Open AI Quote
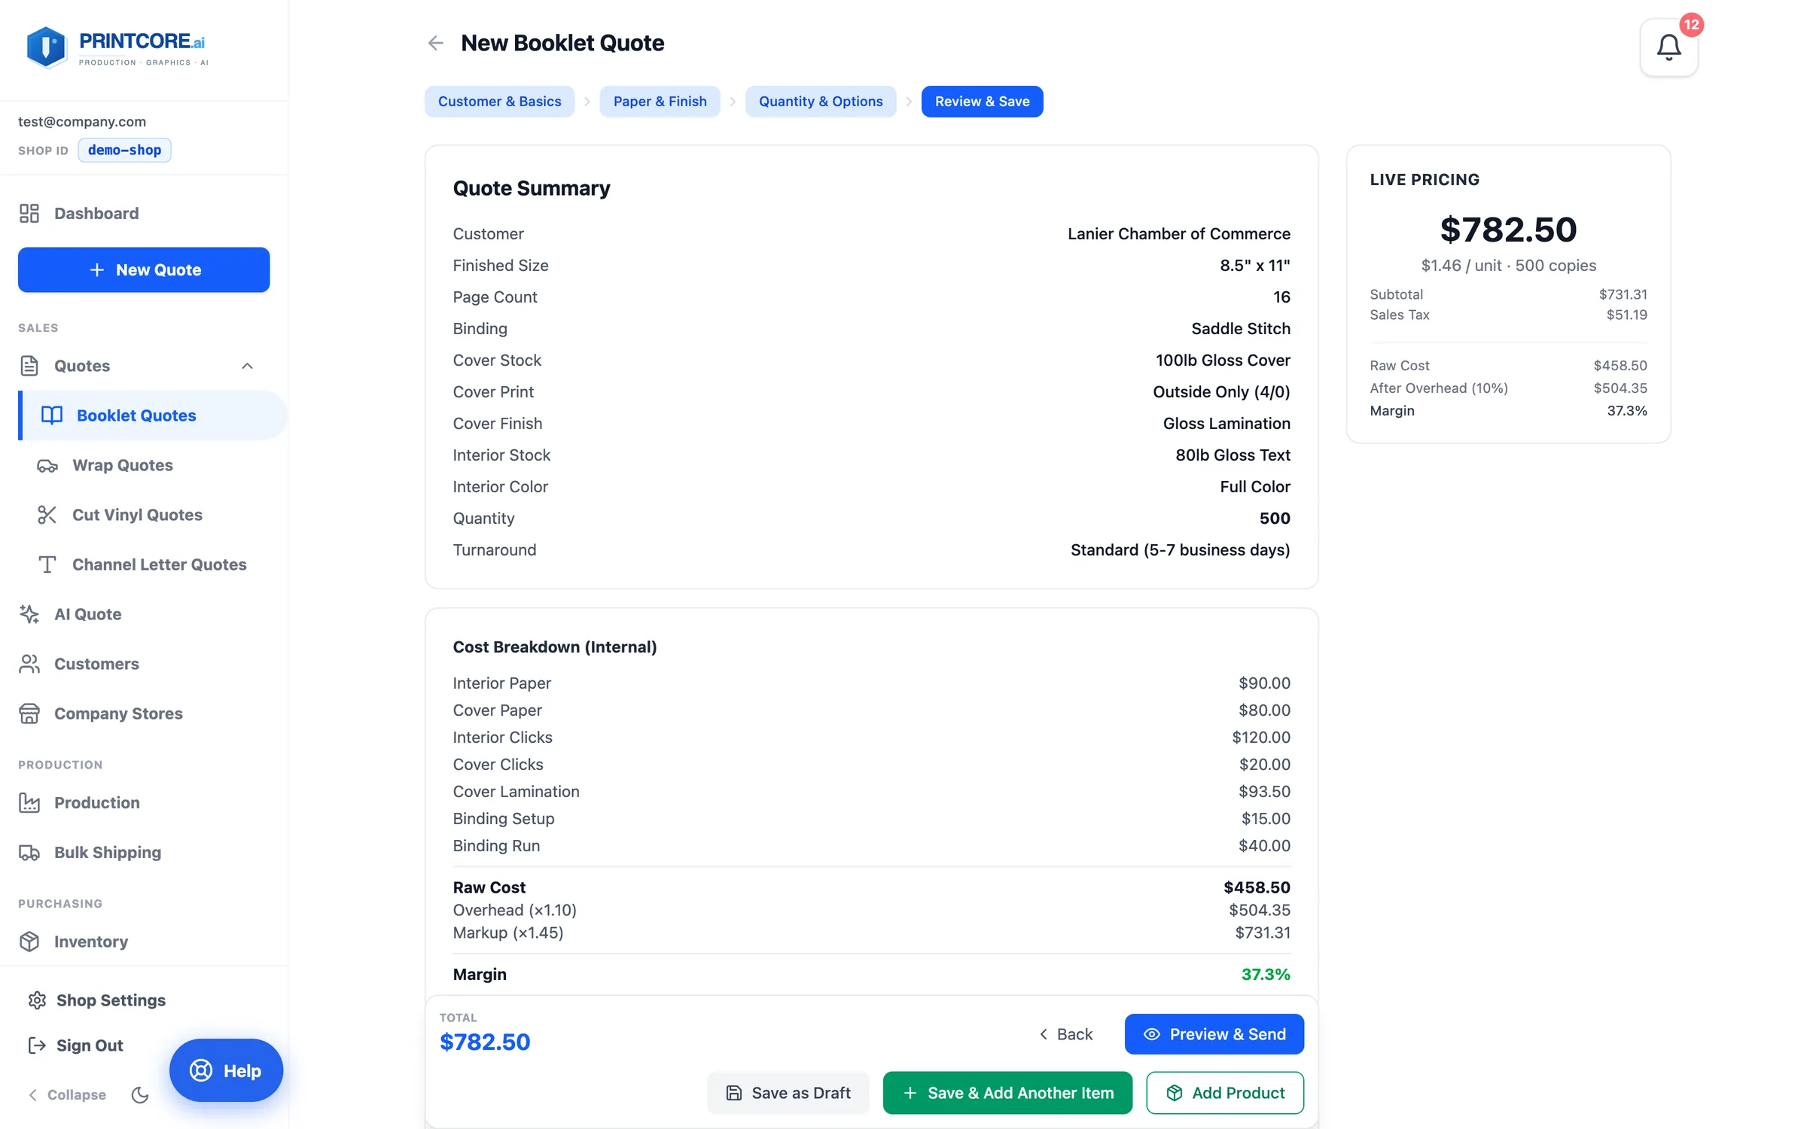This screenshot has height=1129, width=1807. [x=87, y=614]
